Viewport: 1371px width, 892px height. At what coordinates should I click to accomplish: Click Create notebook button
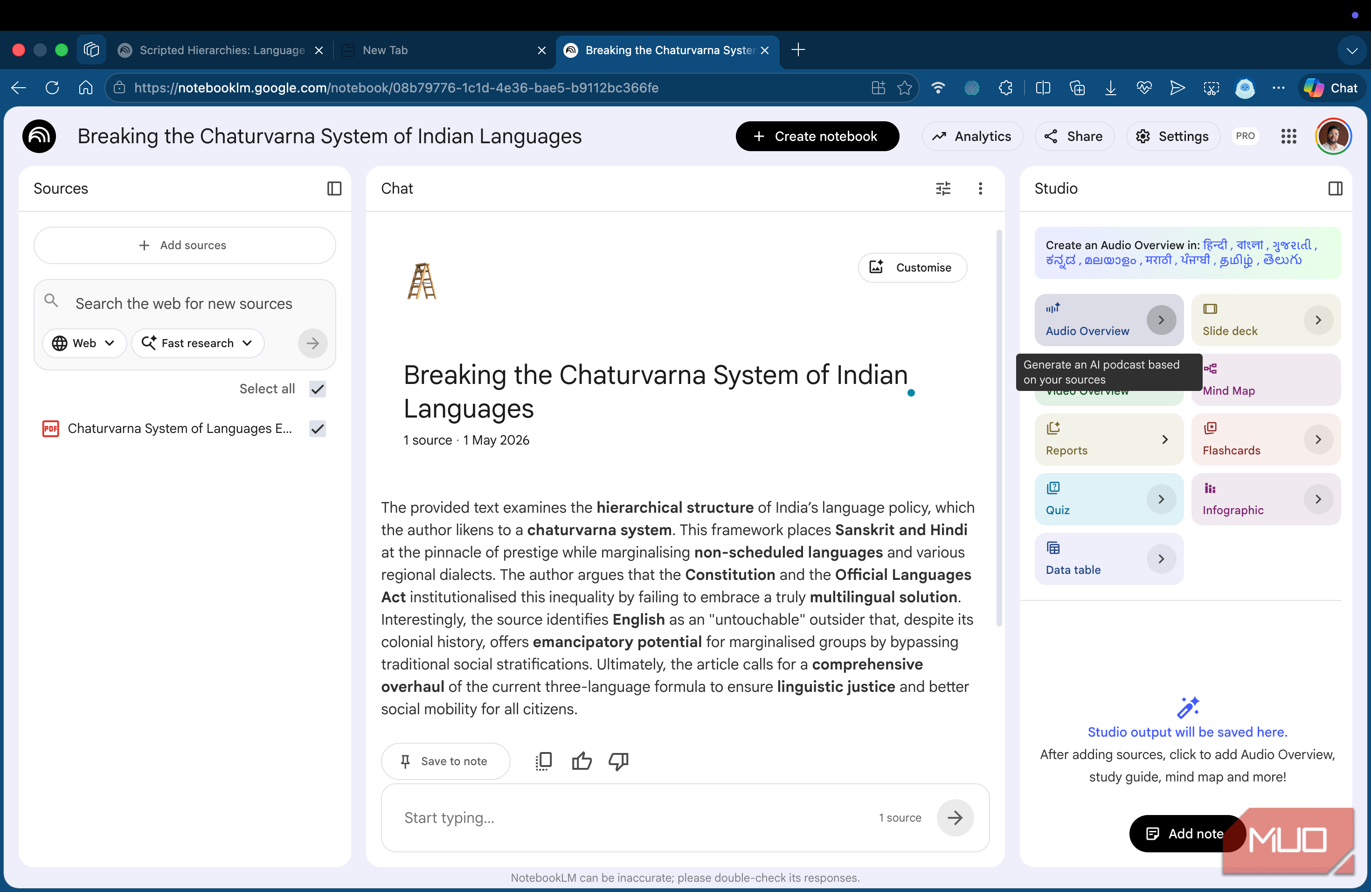point(817,136)
